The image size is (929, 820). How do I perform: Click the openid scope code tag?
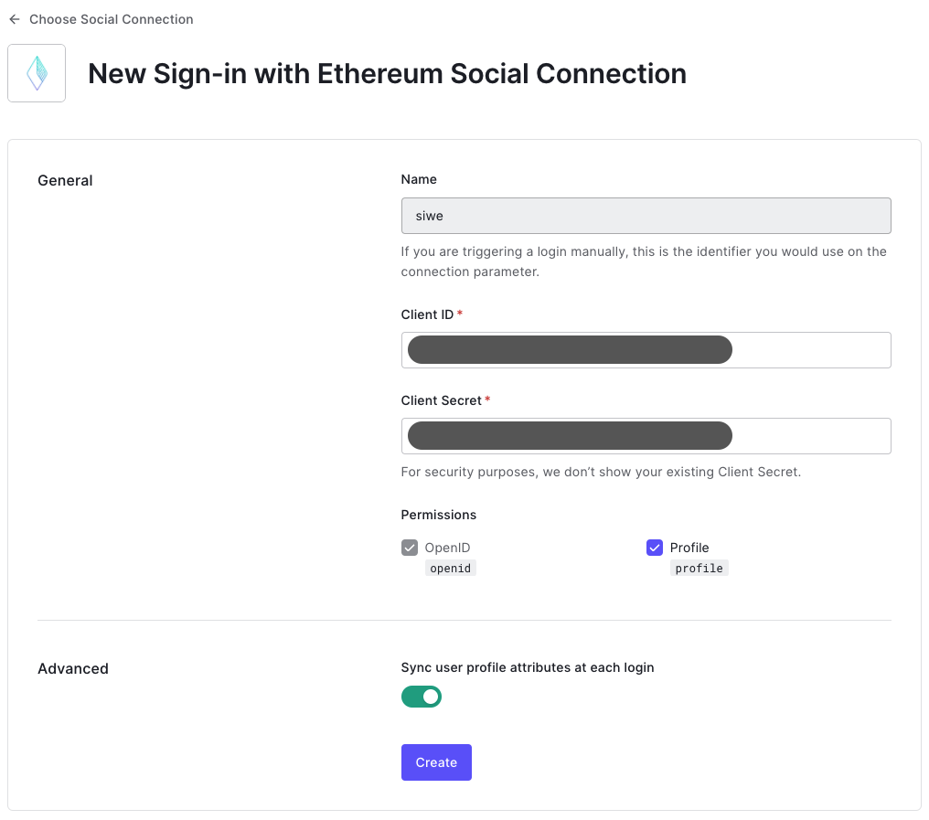[451, 569]
